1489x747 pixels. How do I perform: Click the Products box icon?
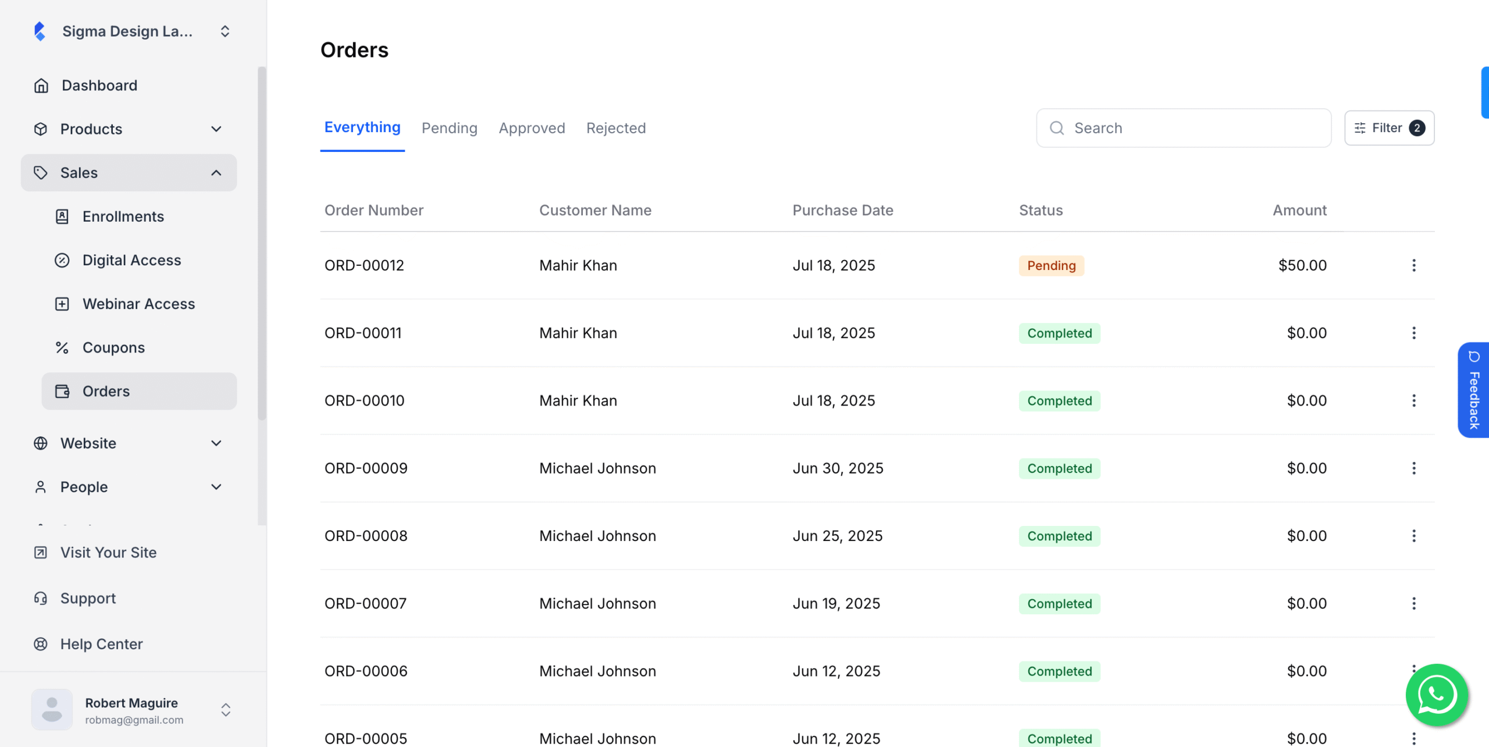point(41,129)
